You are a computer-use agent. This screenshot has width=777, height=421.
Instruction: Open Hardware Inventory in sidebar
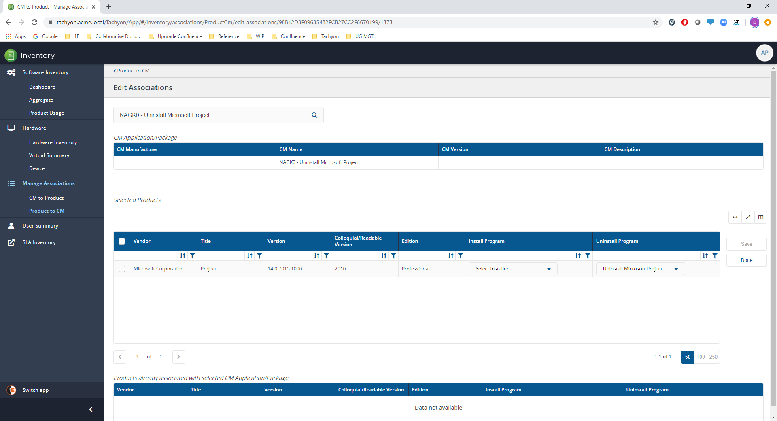click(53, 142)
